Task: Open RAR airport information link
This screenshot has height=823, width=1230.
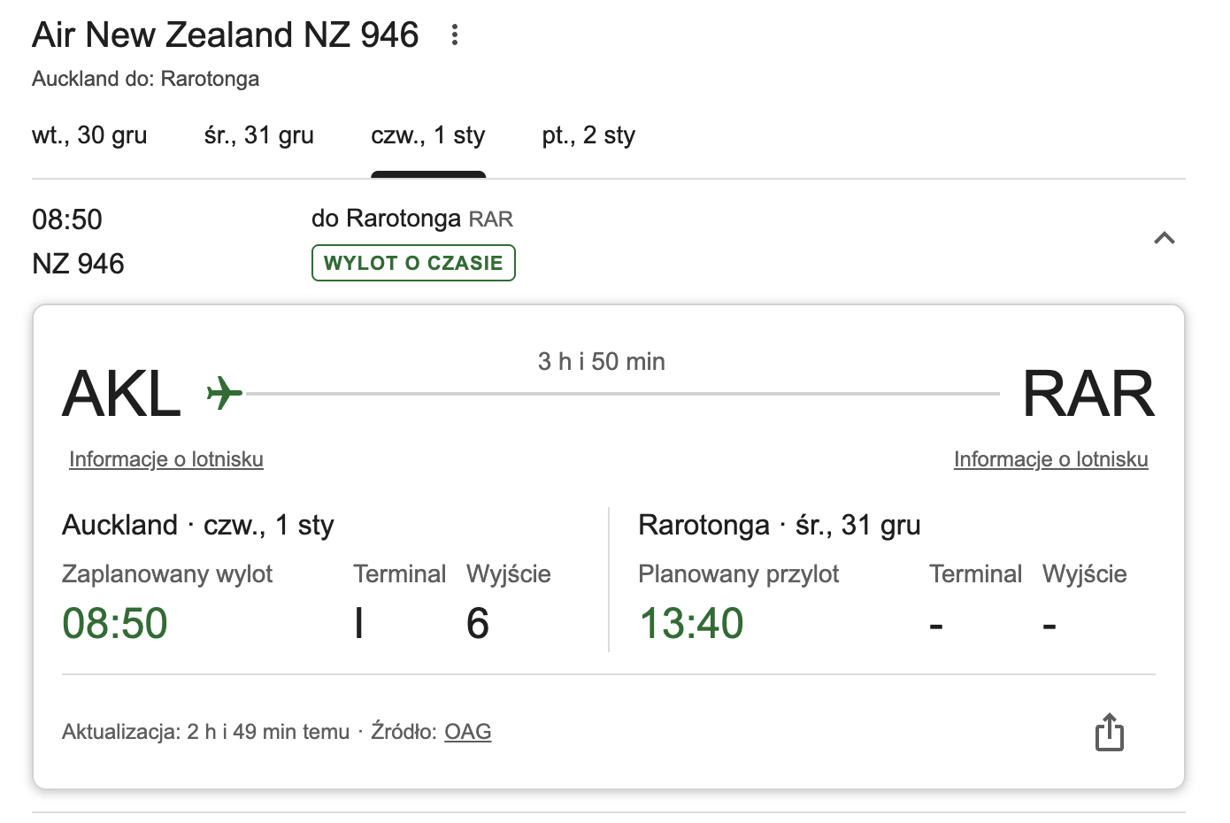Action: coord(1050,459)
